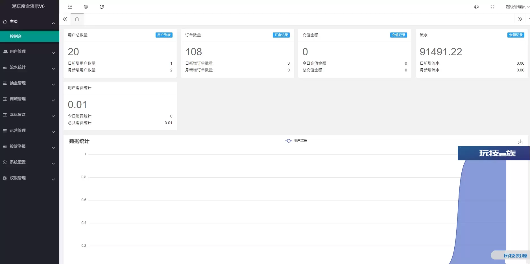Image resolution: width=530 pixels, height=264 pixels.
Task: Click the 主页 house icon in sidebar
Action: coord(5,21)
